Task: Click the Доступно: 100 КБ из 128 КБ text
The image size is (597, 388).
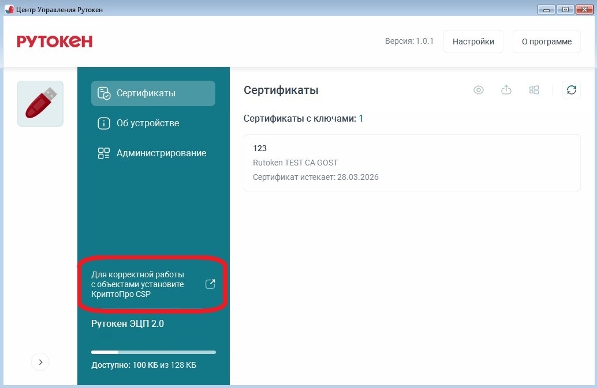Action: pyautogui.click(x=144, y=365)
